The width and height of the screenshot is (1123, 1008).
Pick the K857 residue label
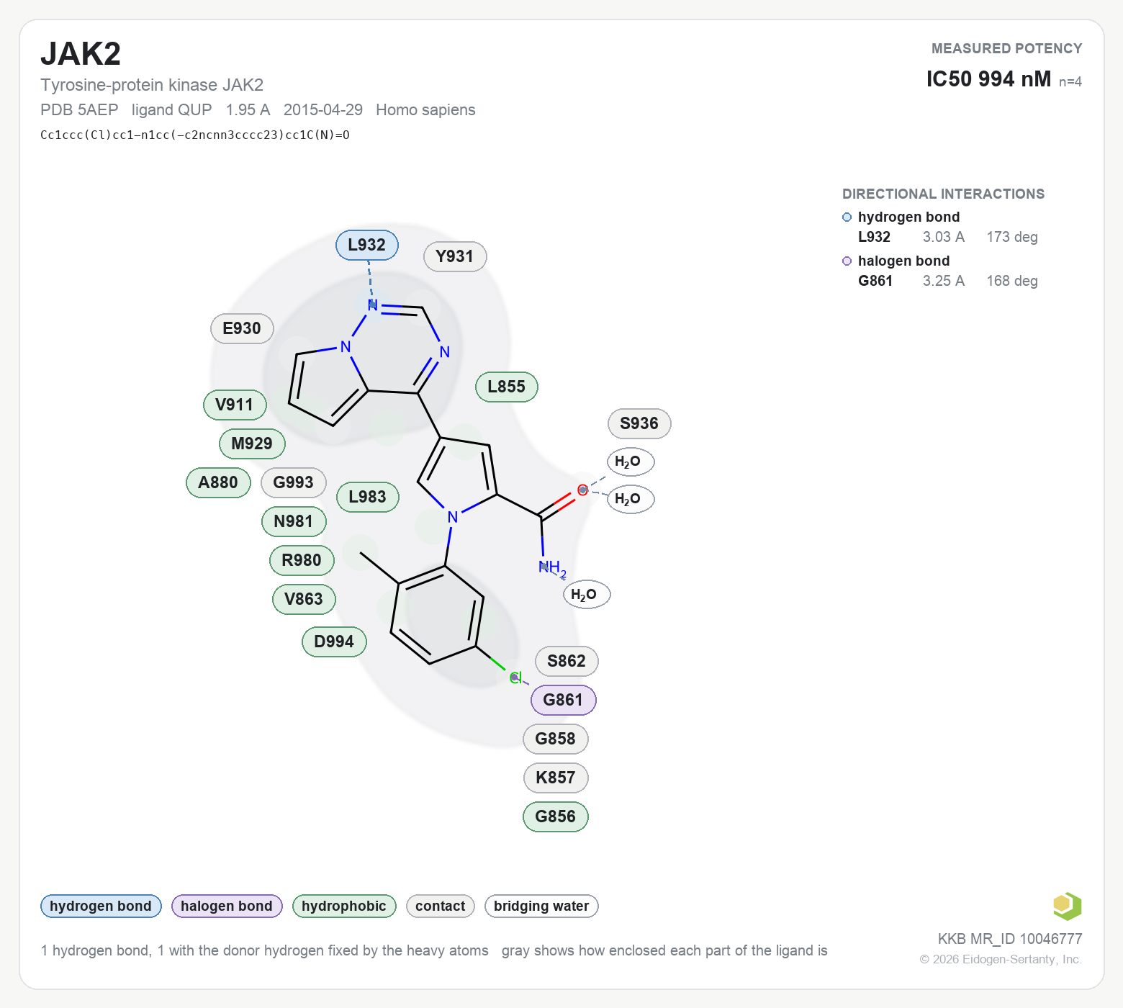click(556, 778)
